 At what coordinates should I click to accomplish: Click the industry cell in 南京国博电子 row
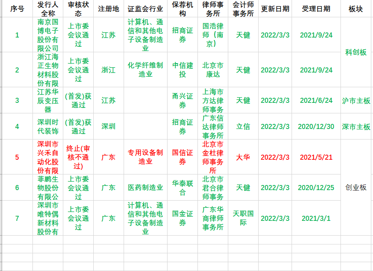pos(145,35)
